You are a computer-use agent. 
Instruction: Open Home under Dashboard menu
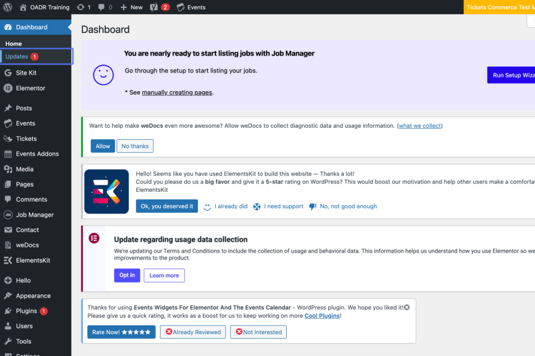(14, 44)
